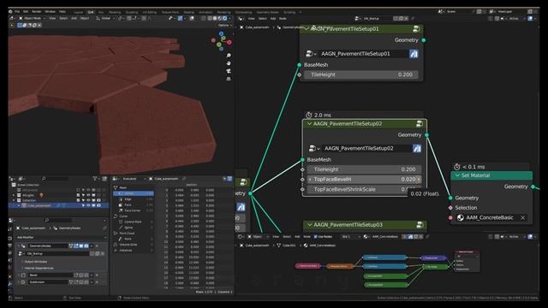Open Add menu in geometry node editor
The image size is (548, 308).
point(273,19)
